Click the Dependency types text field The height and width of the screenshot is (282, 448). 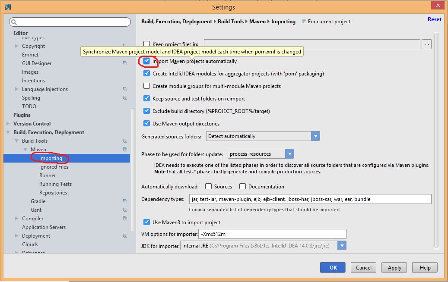pos(310,199)
